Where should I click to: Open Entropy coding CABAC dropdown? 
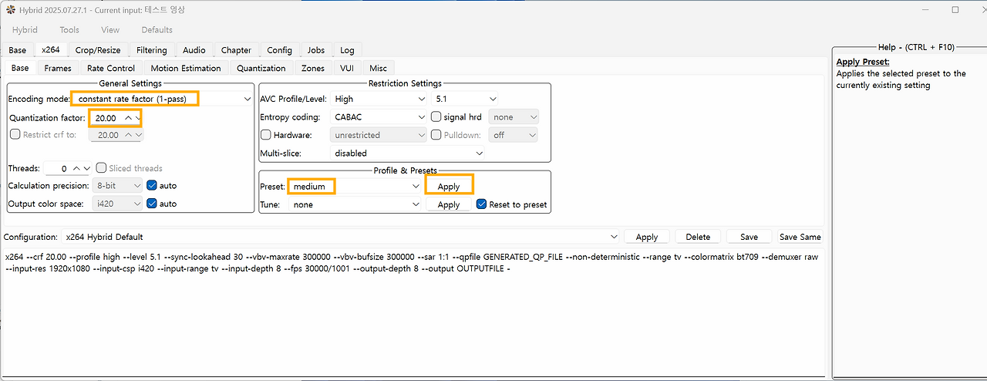click(379, 116)
